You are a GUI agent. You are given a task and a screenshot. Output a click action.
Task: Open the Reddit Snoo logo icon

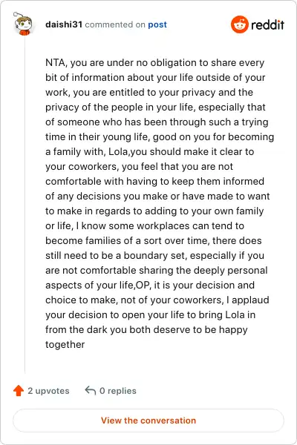(240, 24)
